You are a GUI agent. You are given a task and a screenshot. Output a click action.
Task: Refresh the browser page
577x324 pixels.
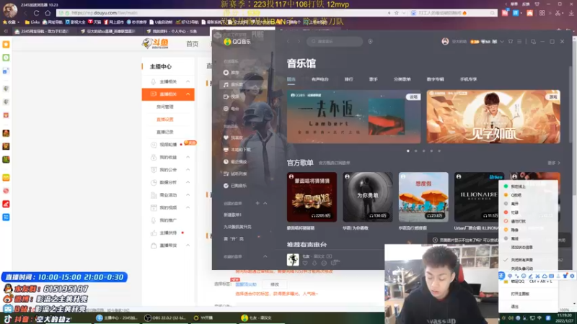(x=36, y=13)
